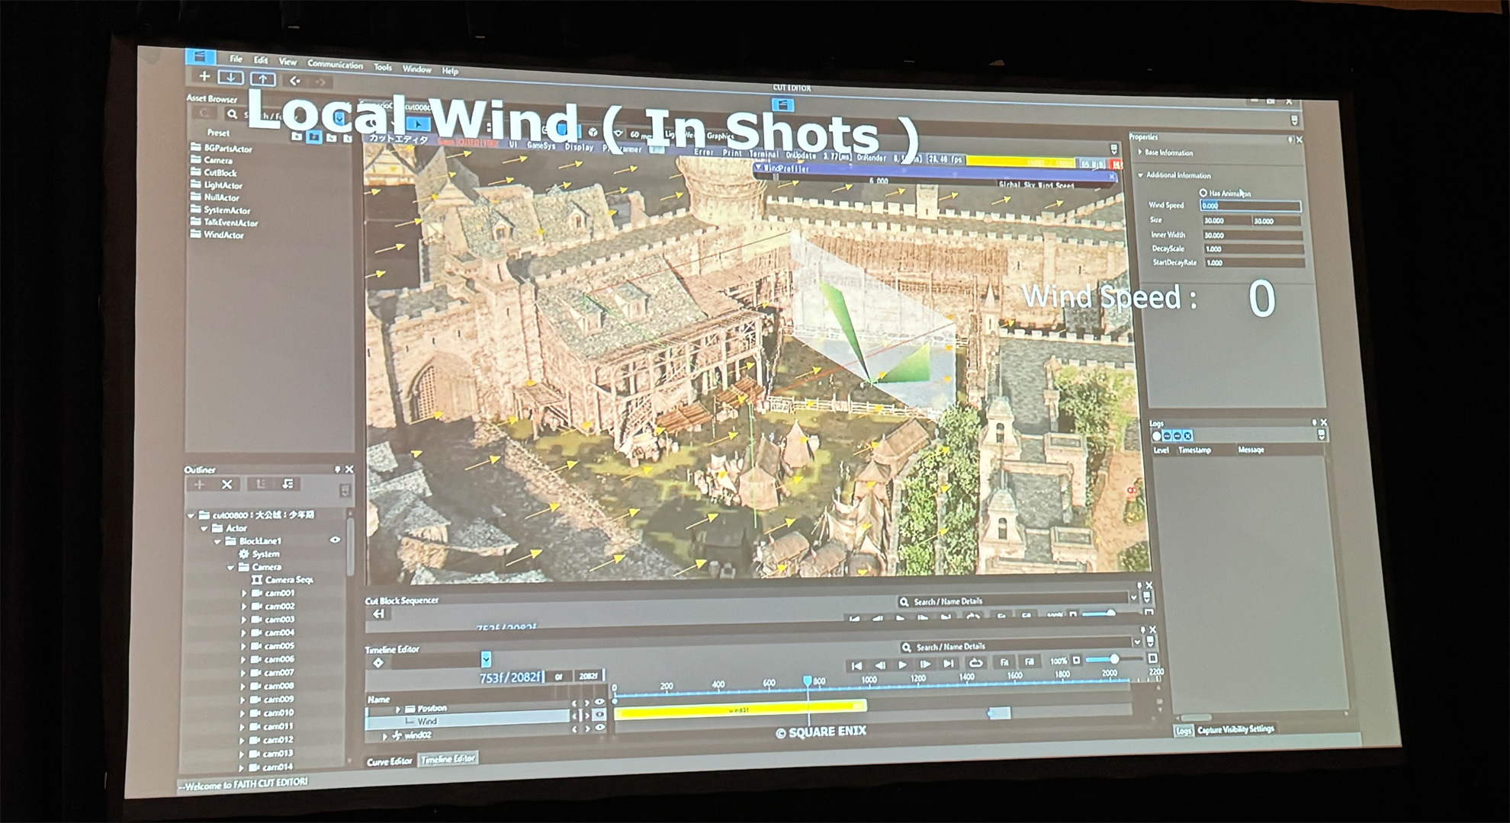Viewport: 1510px width, 823px height.
Task: Click the Fit button in Timeline Editor
Action: coord(1004,662)
